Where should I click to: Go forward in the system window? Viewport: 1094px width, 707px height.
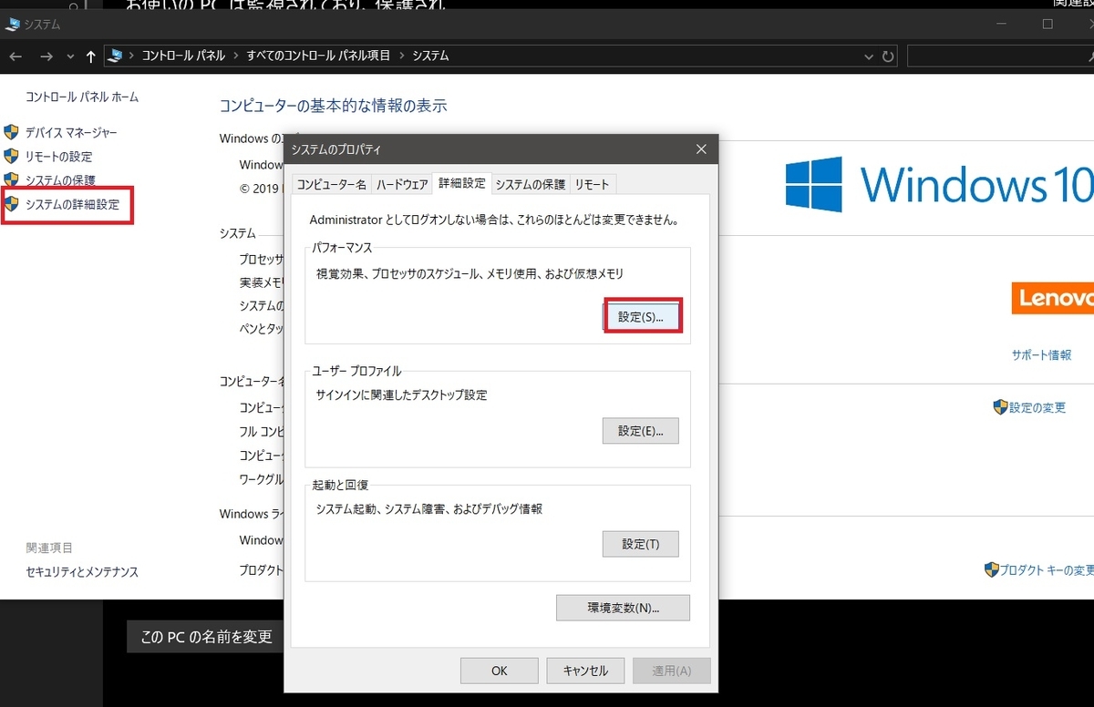[46, 56]
